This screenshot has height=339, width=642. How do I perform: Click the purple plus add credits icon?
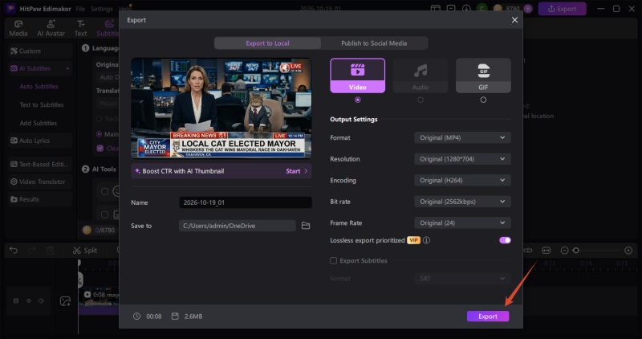[528, 9]
